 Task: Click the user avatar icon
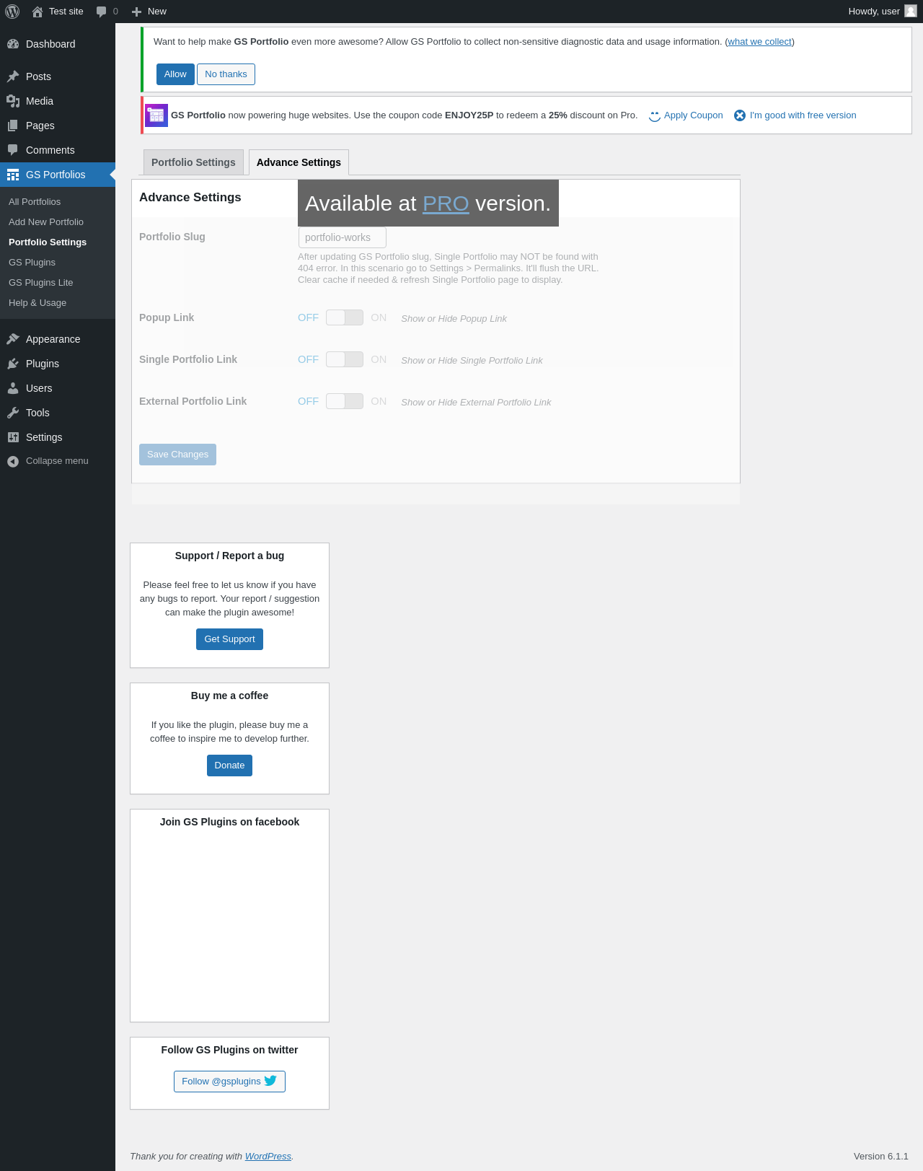pos(911,11)
